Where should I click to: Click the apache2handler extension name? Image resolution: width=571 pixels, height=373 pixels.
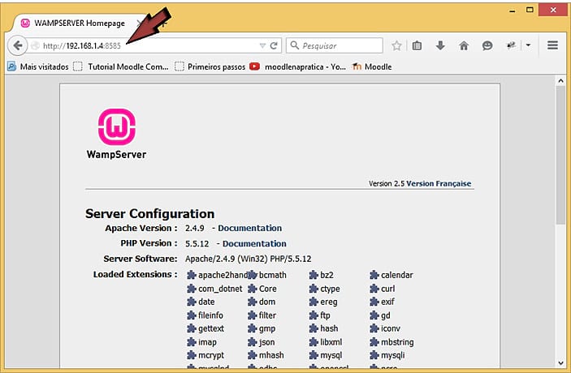[223, 275]
